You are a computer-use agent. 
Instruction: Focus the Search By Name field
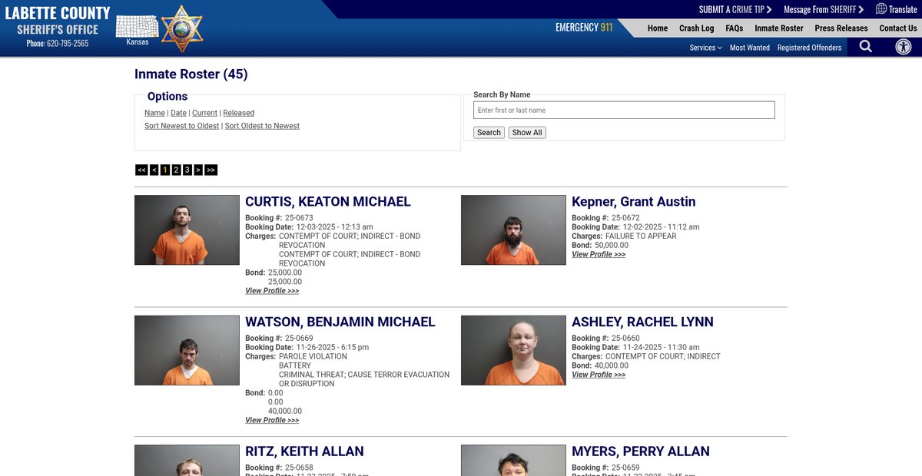coord(624,110)
